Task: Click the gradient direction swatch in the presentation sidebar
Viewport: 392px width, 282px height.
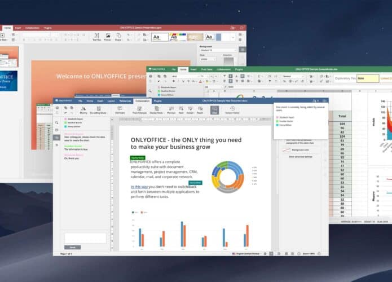Action: 228,61
